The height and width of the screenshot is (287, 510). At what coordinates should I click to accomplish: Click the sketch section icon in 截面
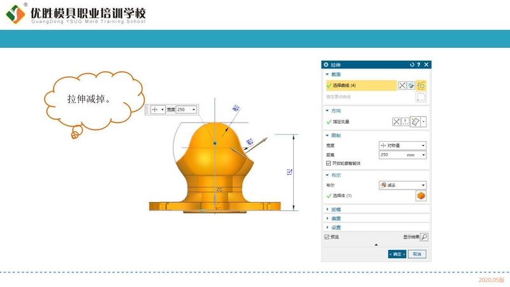[411, 85]
